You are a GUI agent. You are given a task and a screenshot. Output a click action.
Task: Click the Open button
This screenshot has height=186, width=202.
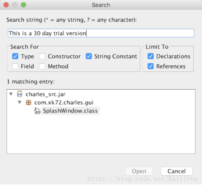pos(139,171)
